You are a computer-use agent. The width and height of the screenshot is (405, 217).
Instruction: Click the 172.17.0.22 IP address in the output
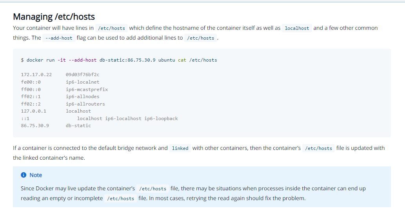(36, 75)
